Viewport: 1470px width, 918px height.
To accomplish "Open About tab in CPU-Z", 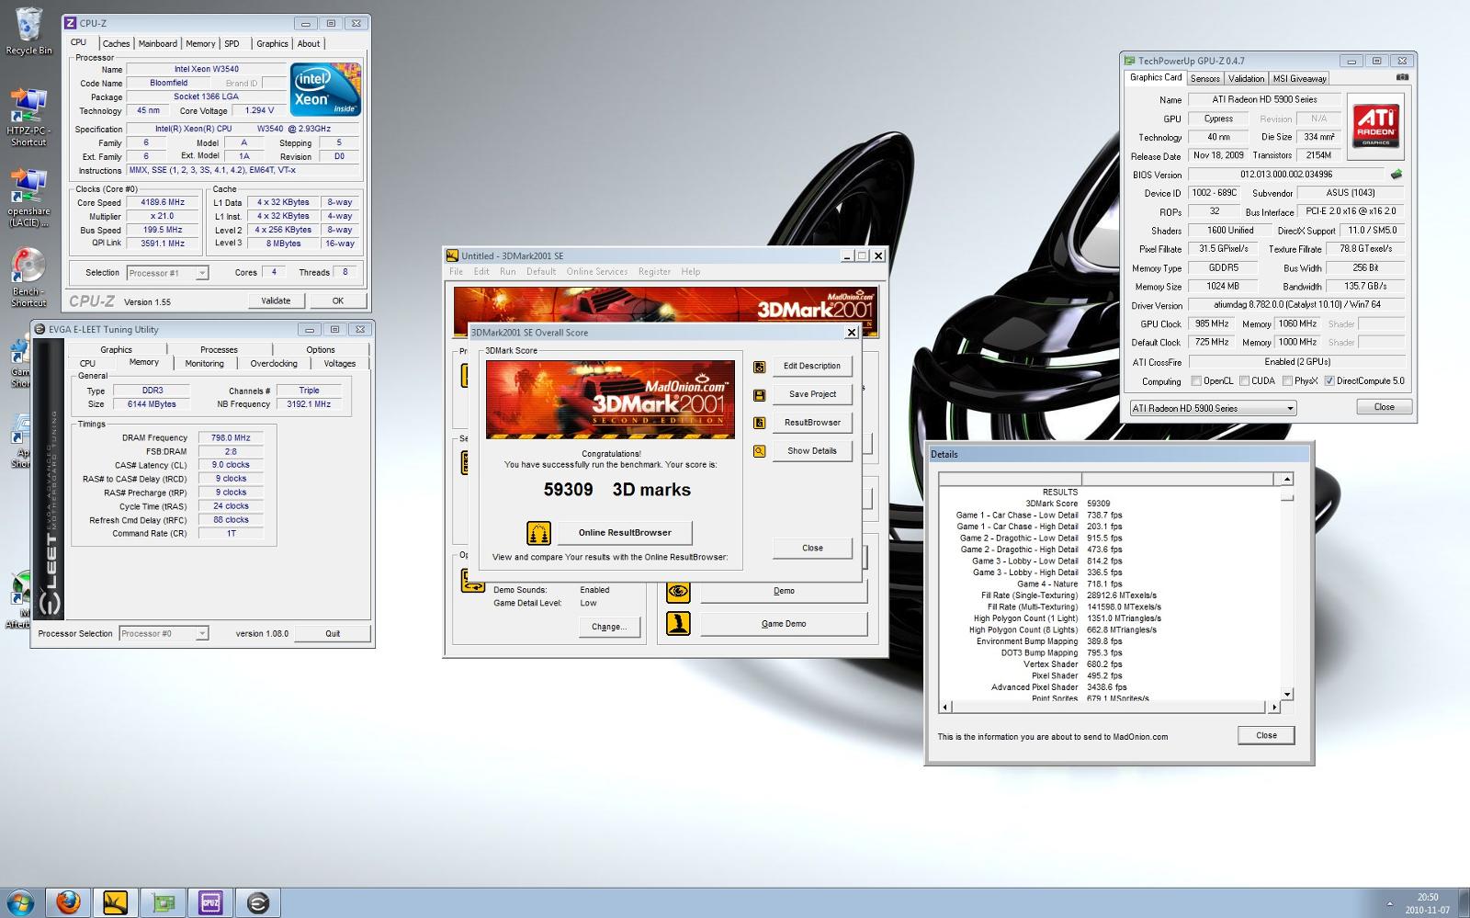I will click(309, 43).
